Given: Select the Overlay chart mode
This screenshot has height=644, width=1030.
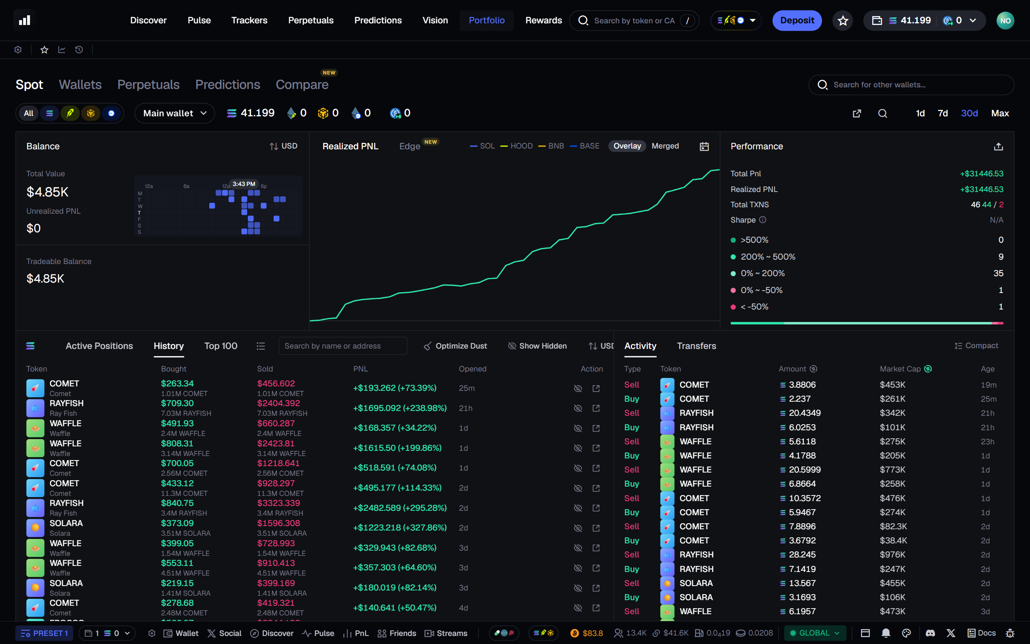Looking at the screenshot, I should (x=627, y=146).
